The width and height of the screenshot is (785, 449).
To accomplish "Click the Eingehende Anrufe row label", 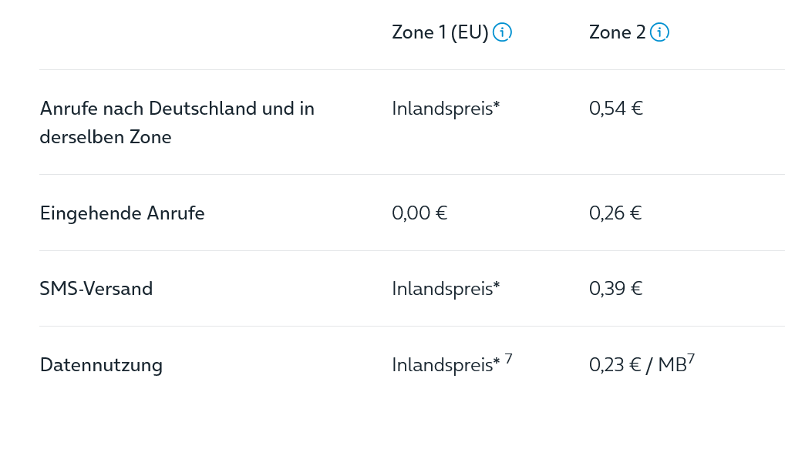I will [122, 213].
